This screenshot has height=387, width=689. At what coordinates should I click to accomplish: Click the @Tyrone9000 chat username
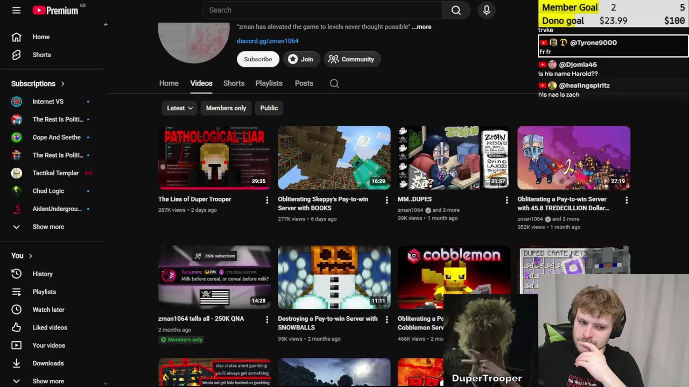pyautogui.click(x=593, y=42)
